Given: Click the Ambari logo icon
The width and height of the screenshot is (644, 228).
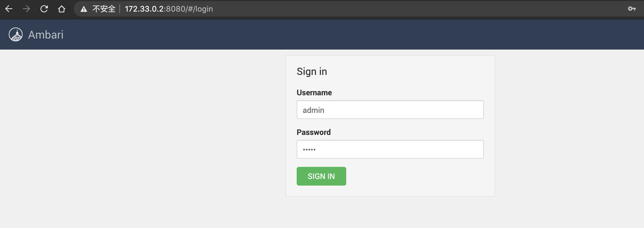Looking at the screenshot, I should coord(16,34).
